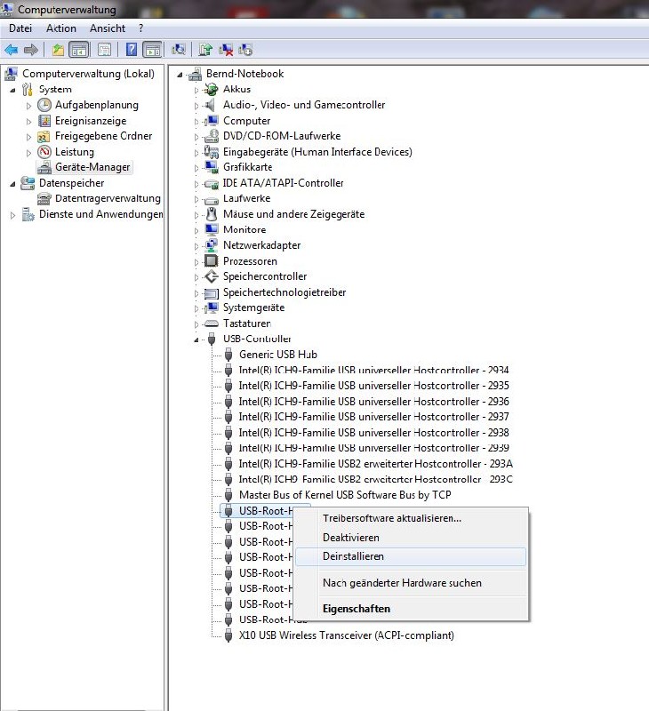Select Datenträgerverwaltung in the left tree
The width and height of the screenshot is (649, 711).
click(107, 198)
